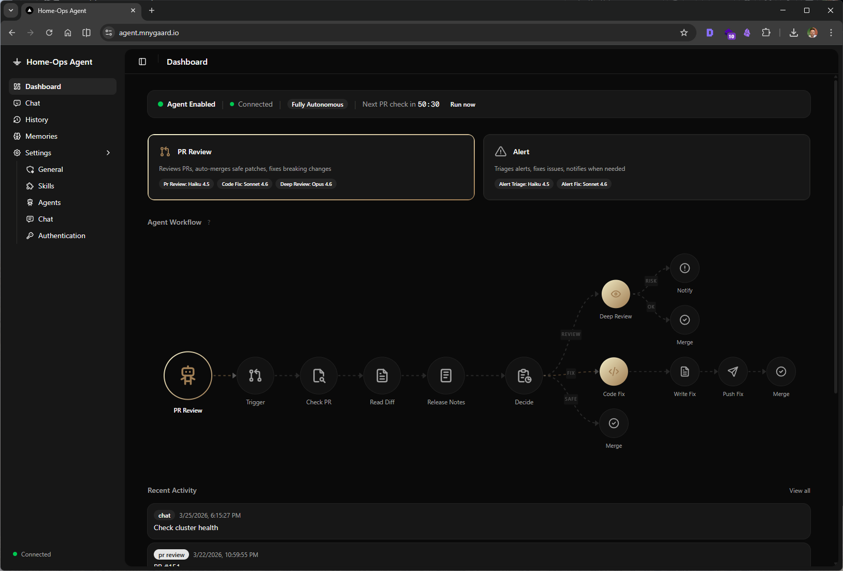This screenshot has height=571, width=843.
Task: Toggle the sidebar panel icon
Action: pos(142,62)
